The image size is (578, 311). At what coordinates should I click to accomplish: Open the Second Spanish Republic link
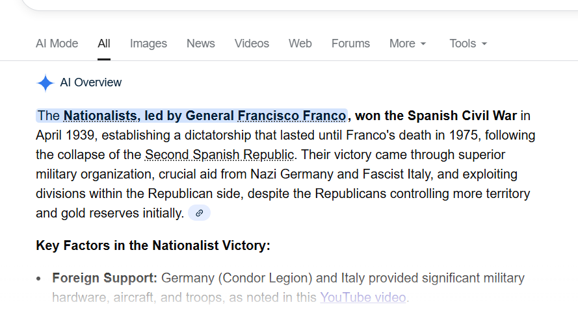point(220,155)
